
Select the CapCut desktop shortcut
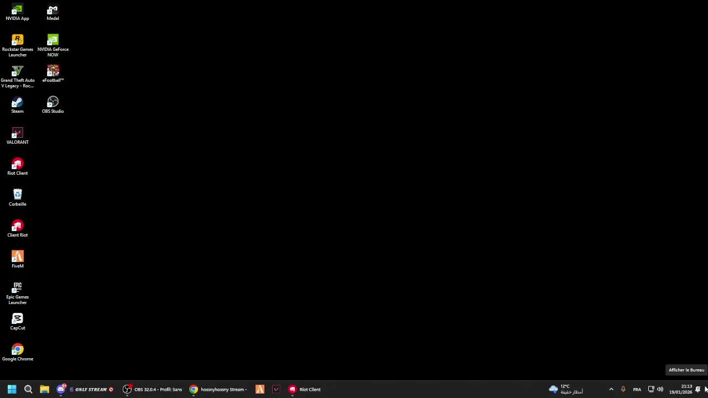17,322
